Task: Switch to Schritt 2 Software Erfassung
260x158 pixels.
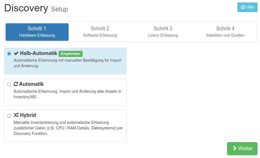Action: tap(100, 32)
